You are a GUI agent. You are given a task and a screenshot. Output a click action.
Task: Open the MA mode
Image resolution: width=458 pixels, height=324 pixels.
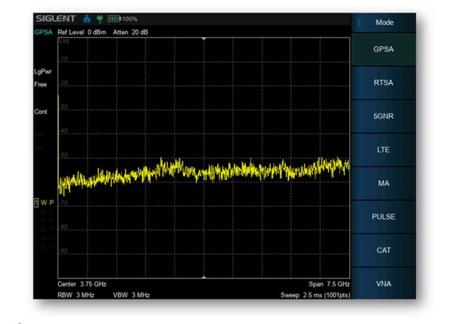[383, 183]
